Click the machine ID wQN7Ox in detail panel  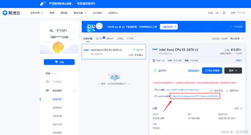(165, 53)
